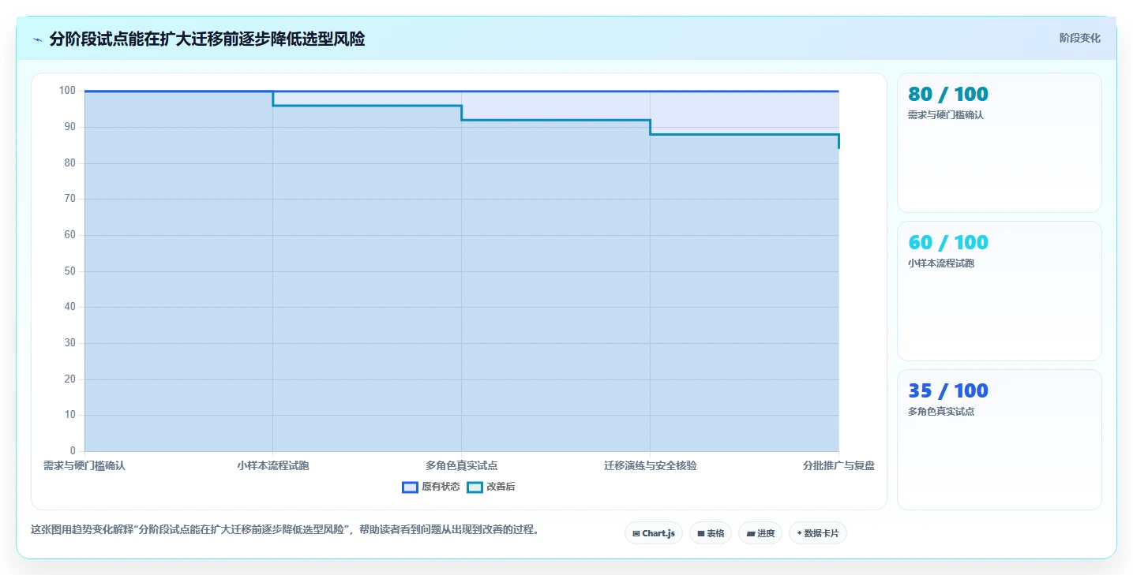Screen dimensions: 1133x575
Task: Click the y-axis value 50
Action: point(70,271)
